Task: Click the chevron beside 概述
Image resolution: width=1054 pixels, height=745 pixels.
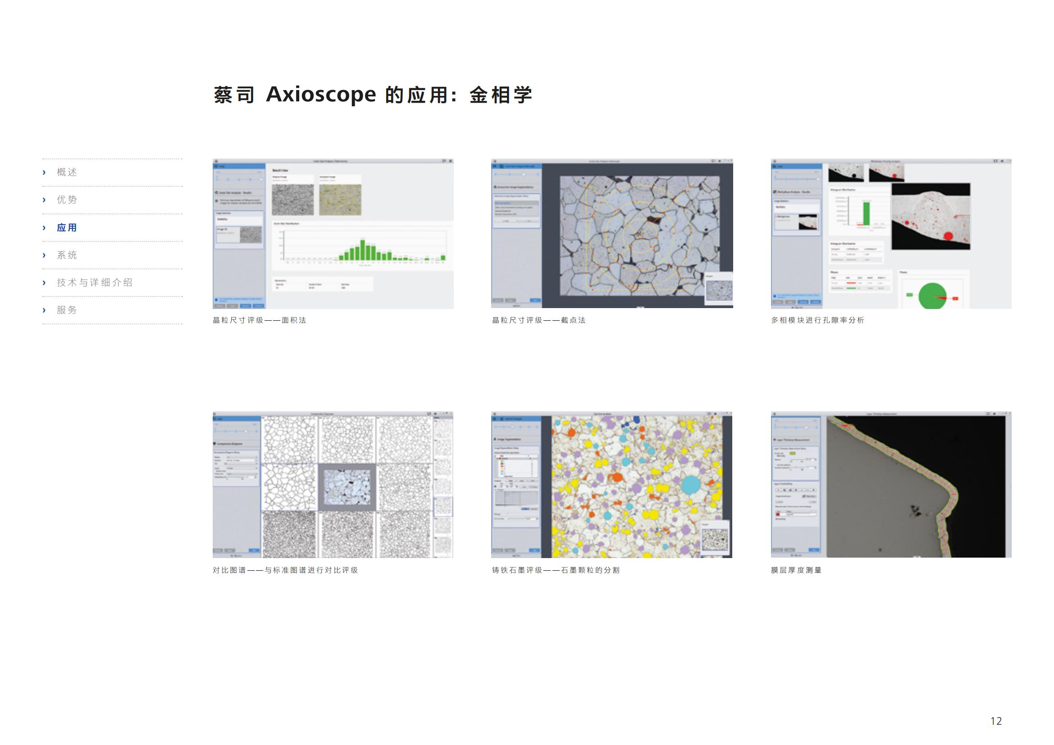Action: [44, 173]
